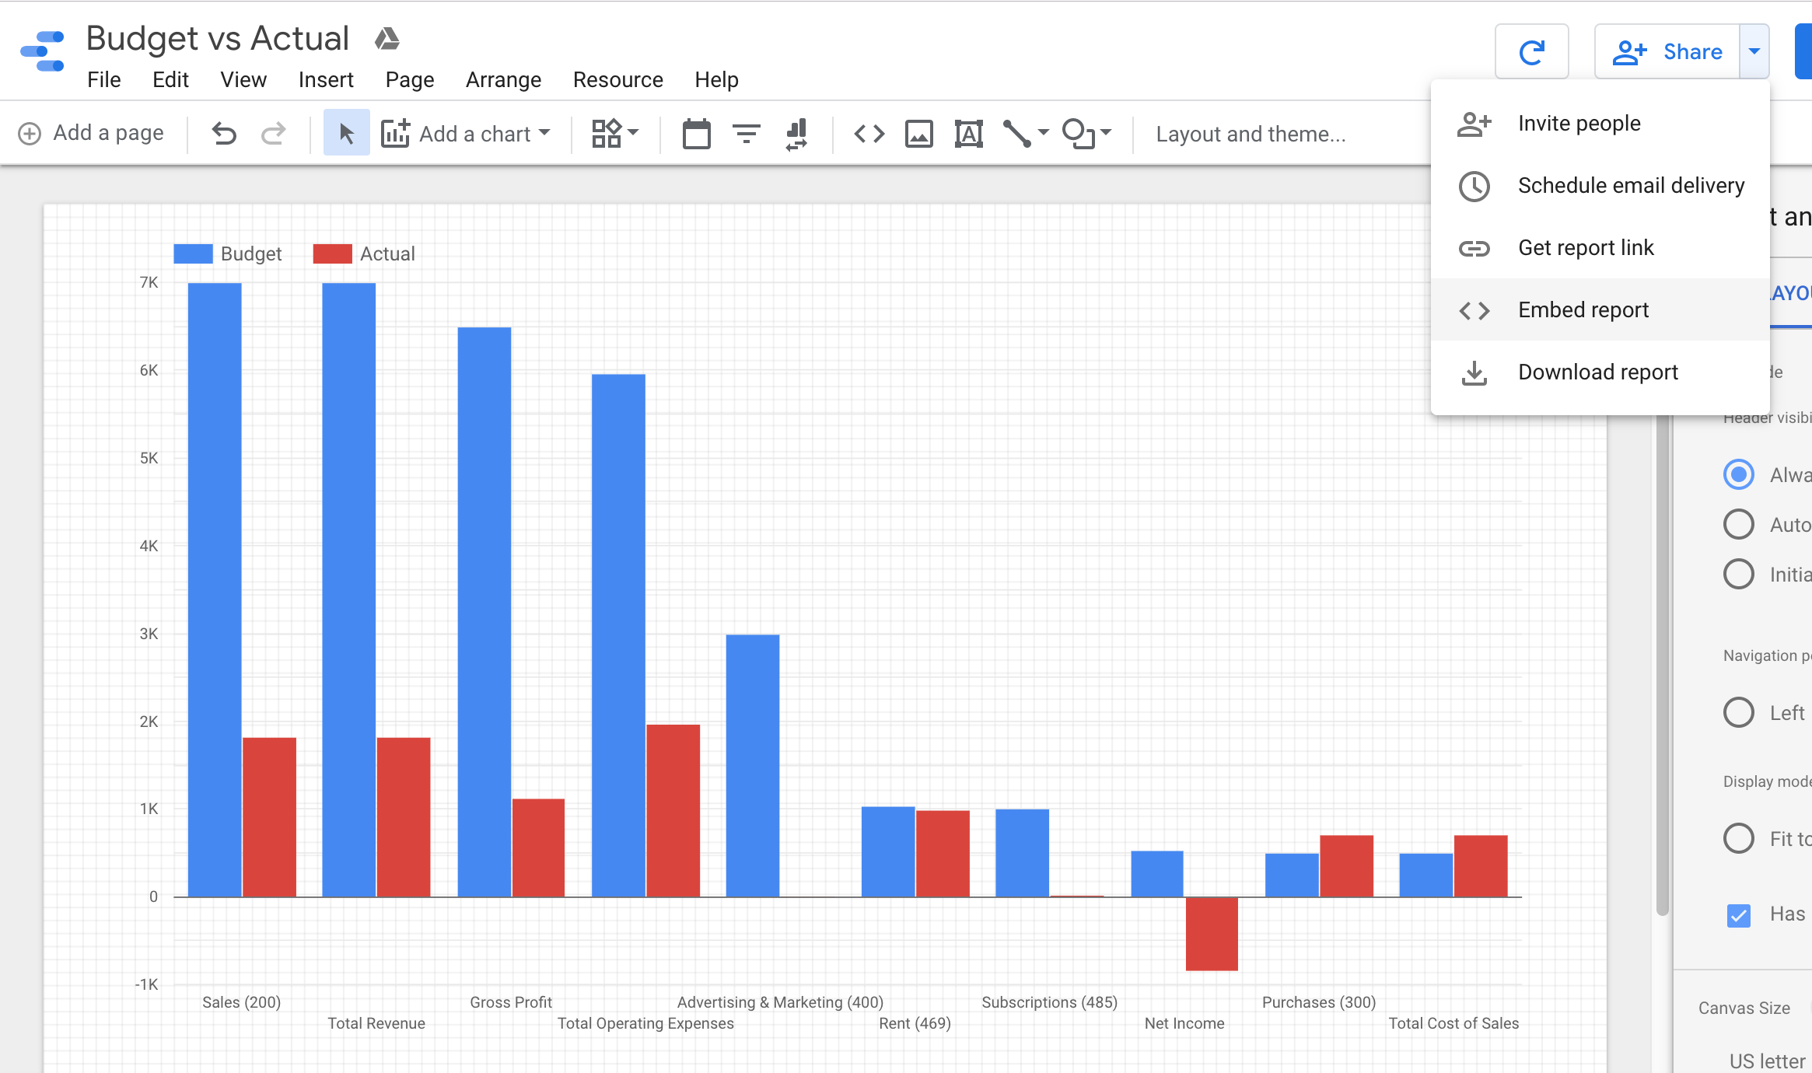This screenshot has height=1073, width=1812.
Task: Switch to the Layout tab in side panel
Action: pyautogui.click(x=1791, y=294)
